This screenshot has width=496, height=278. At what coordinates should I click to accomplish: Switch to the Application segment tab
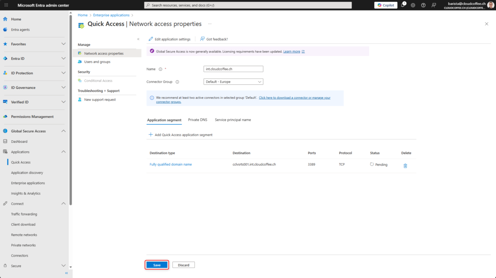164,120
